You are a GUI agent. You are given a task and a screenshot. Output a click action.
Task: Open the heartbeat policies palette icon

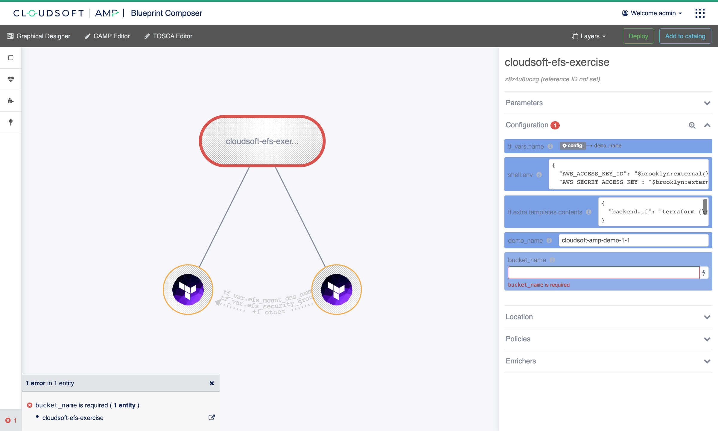pyautogui.click(x=11, y=79)
